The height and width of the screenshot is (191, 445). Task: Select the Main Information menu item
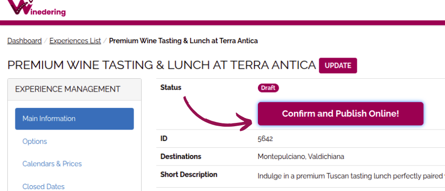[74, 119]
